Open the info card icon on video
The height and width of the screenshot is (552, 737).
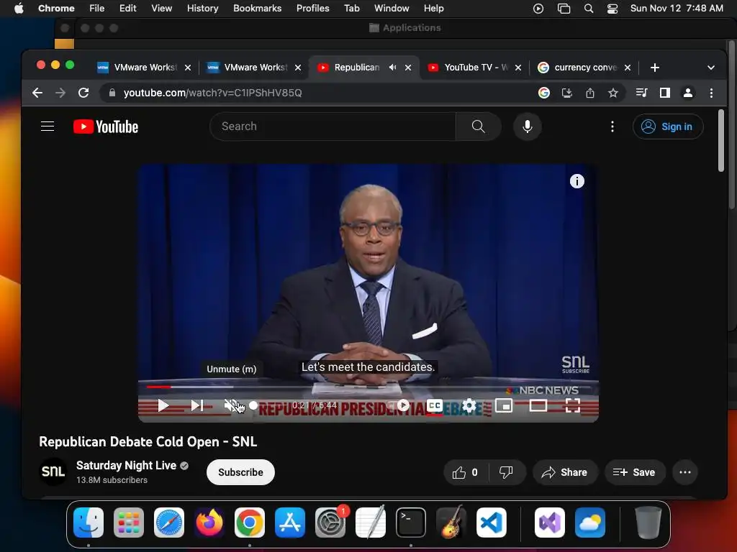click(577, 181)
